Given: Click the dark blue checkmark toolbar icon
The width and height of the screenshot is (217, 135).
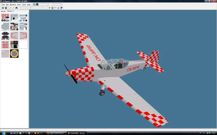Looking at the screenshot, I should click(37, 4).
